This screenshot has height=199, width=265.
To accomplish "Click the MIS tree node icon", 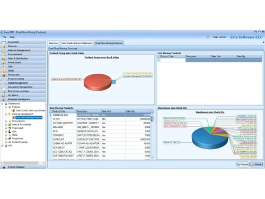I will [6, 145].
